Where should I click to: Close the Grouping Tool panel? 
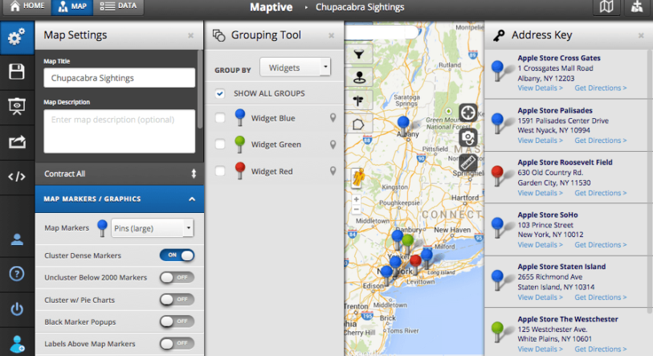click(332, 35)
